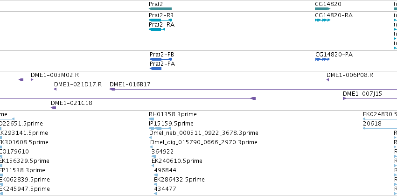Viewport: 397px width, 196px height.
Task: Select the 20618 feature label
Action: [x=372, y=124]
